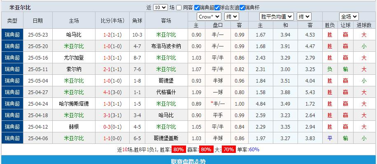Click 小 in 25-05-04 row
377x164 pixels.
pyautogui.click(x=364, y=81)
